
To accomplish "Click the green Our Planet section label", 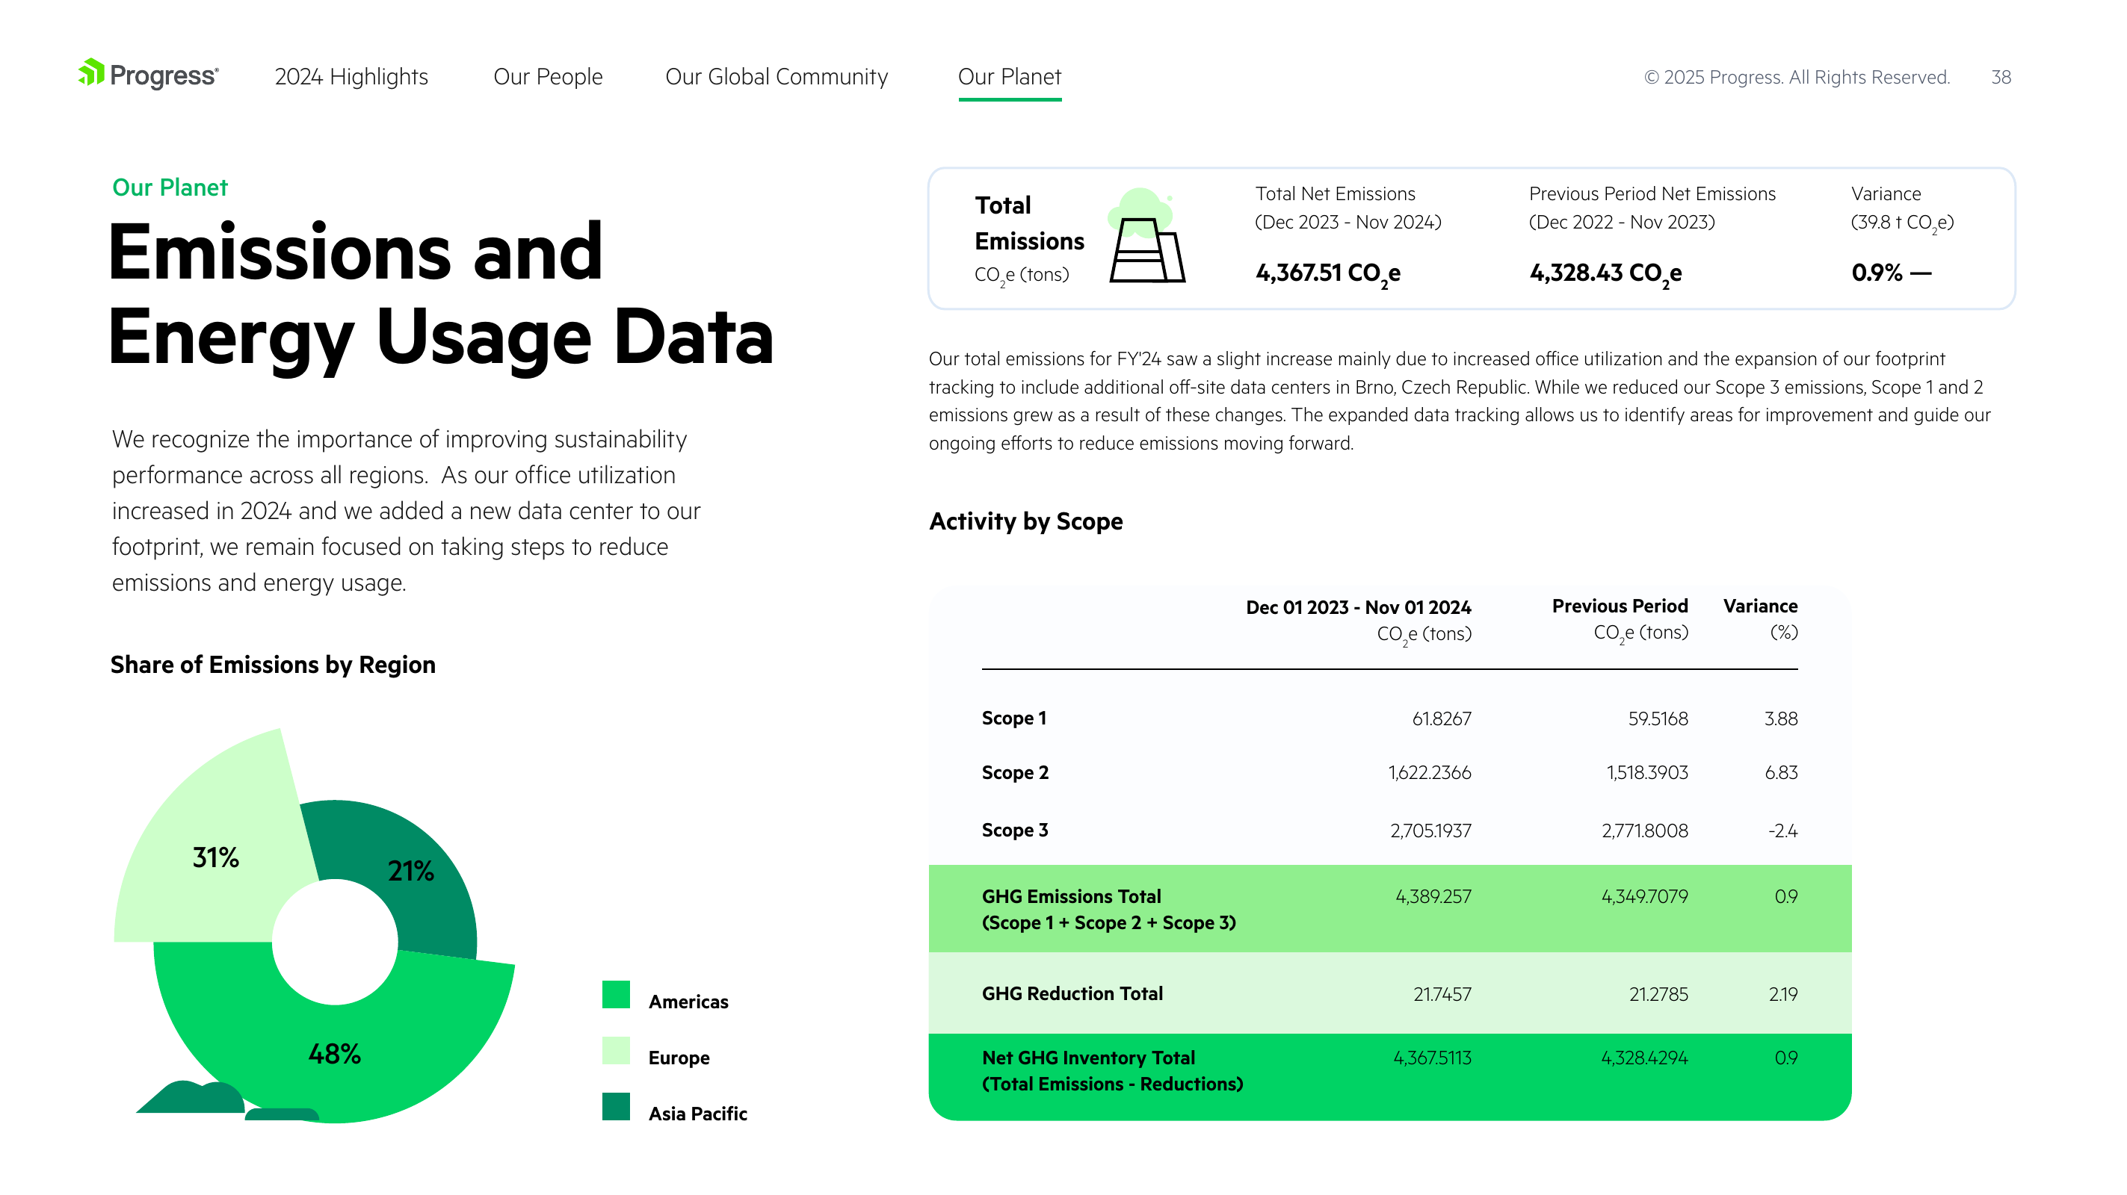I will point(170,187).
